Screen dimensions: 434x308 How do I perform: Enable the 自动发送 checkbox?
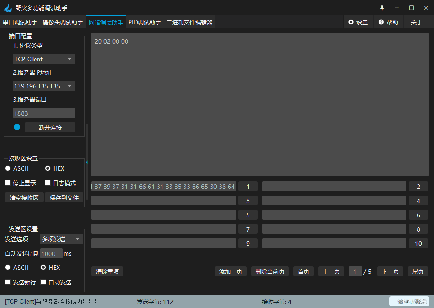pos(56,282)
